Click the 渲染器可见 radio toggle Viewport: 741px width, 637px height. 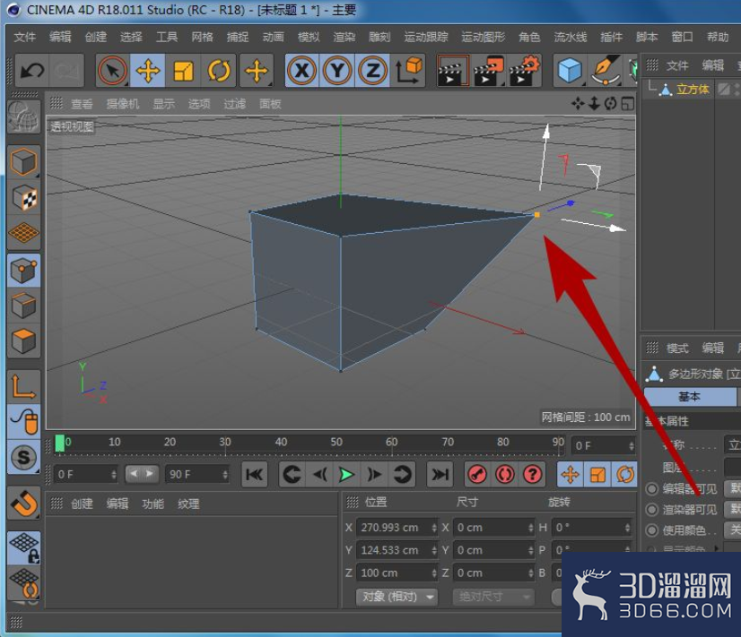(652, 510)
